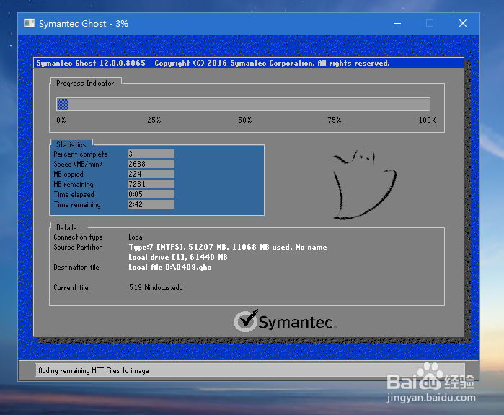
Task: Click the 'Adding remaining MFT Files to image' status
Action: 94,370
